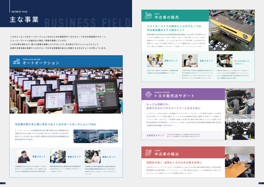264x187 pixels.
Task: Open the export meeting table photo
Action: coord(240,162)
